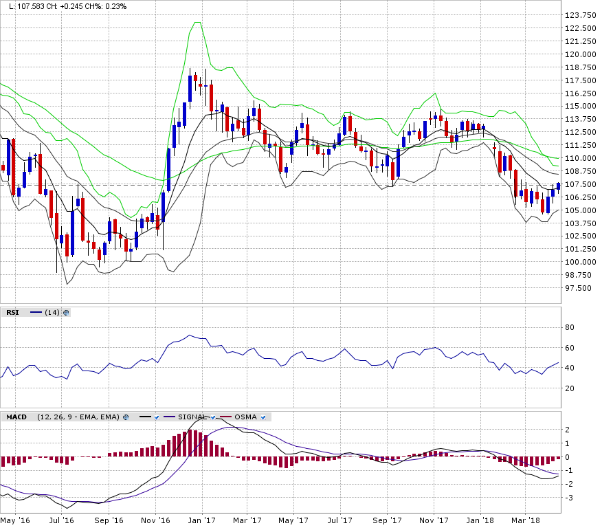Click the OSMA dark red color swatch
This screenshot has height=530, width=602.
(226, 417)
